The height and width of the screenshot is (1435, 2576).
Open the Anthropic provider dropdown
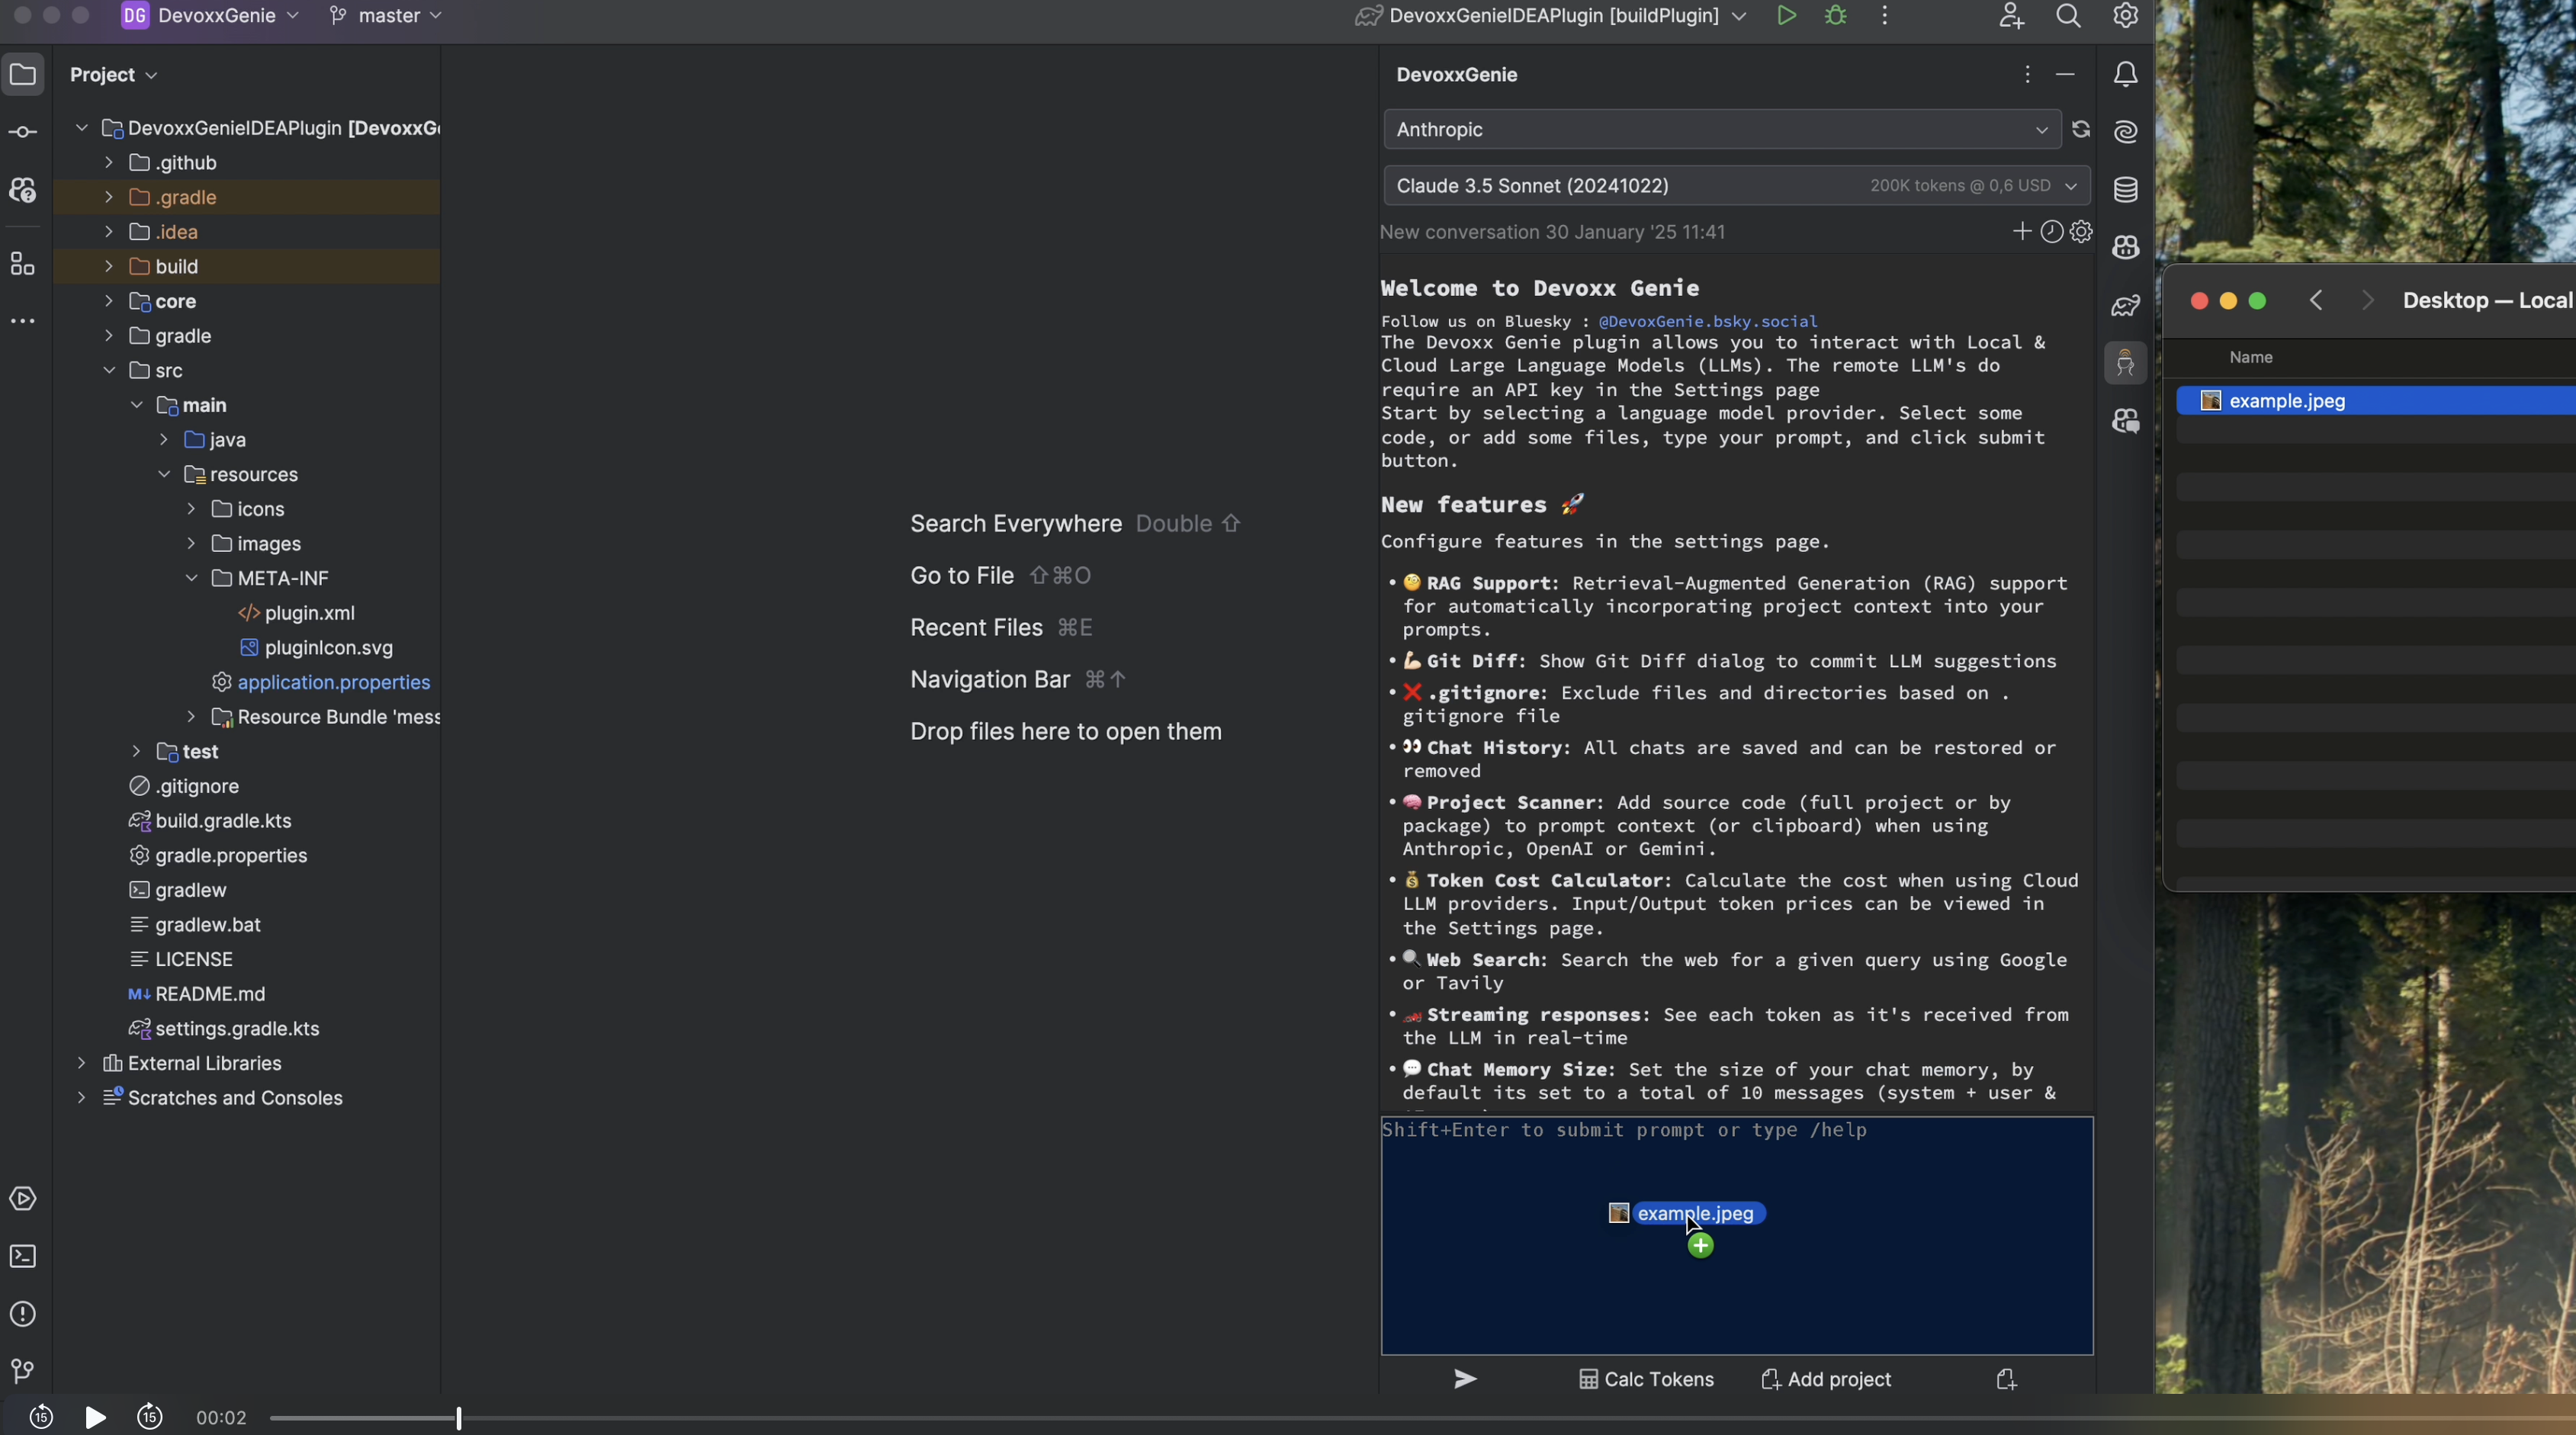point(1721,130)
